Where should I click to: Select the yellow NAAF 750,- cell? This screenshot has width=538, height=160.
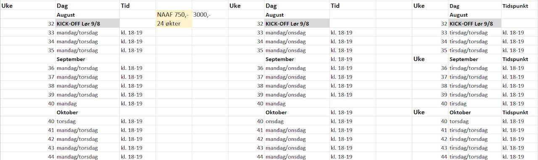pyautogui.click(x=174, y=15)
